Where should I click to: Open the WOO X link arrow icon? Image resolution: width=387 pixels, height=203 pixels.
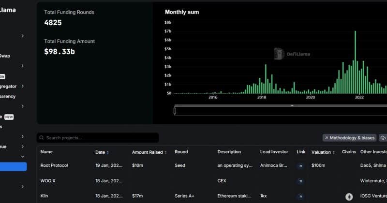[300, 181]
